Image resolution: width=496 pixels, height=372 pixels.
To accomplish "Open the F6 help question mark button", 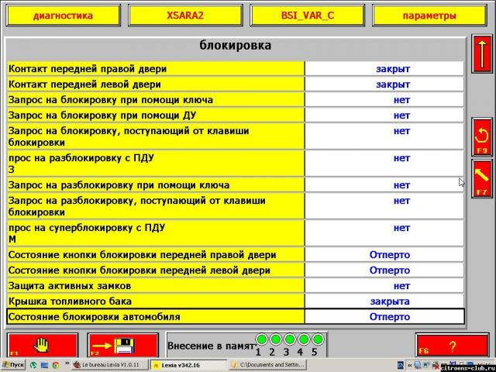I will (x=452, y=346).
